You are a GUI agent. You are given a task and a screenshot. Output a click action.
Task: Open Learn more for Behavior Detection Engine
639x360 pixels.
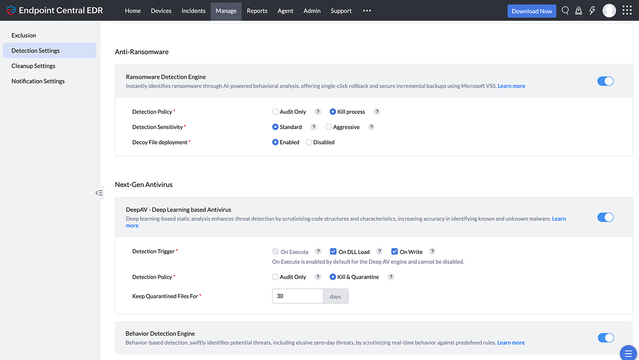click(x=511, y=343)
